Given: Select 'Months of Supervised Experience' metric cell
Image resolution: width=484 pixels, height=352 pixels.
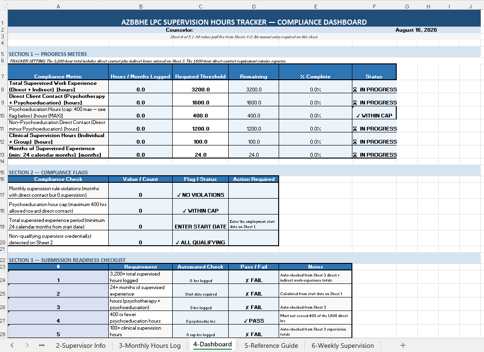Looking at the screenshot, I should click(x=58, y=152).
